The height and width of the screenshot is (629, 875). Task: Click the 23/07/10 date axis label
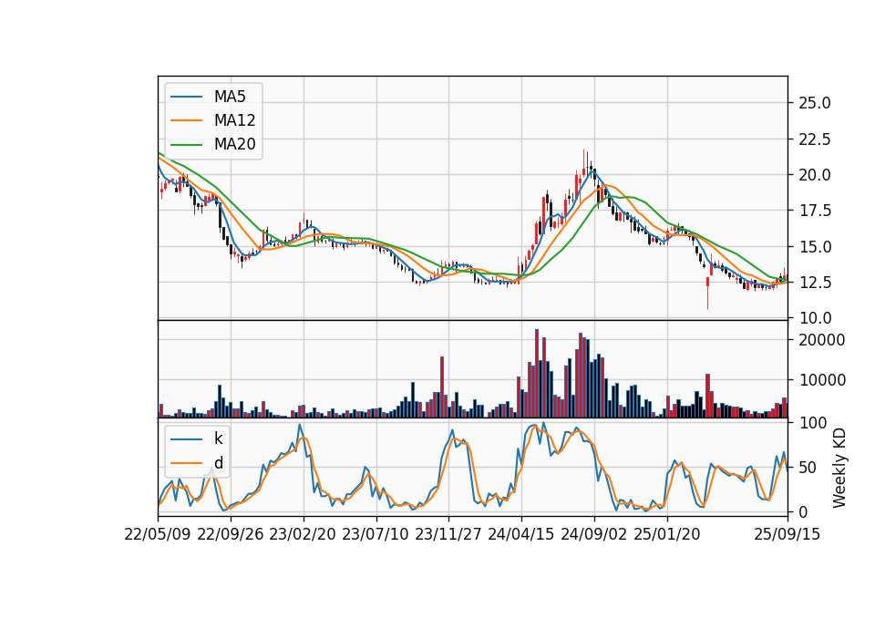375,534
